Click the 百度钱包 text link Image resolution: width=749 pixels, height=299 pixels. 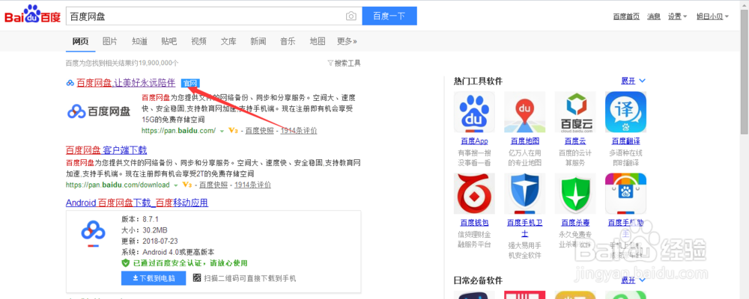point(474,223)
